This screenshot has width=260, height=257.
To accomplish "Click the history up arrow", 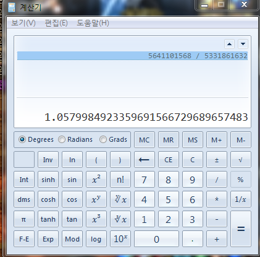I will [x=229, y=44].
